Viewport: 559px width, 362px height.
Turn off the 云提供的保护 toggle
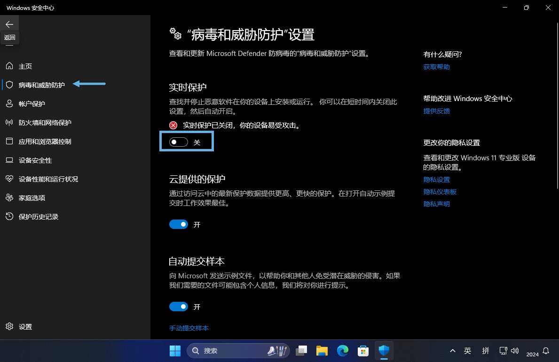[179, 224]
